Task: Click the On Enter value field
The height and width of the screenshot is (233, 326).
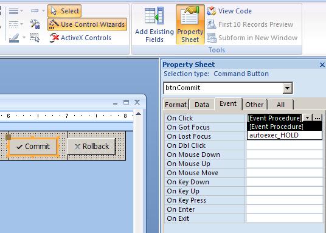Action: point(284,209)
